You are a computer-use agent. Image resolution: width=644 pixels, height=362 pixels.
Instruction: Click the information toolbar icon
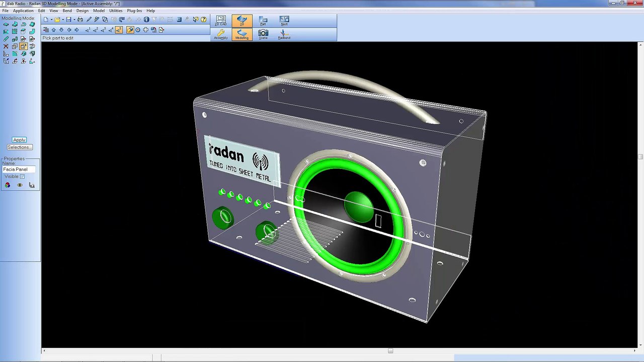146,20
